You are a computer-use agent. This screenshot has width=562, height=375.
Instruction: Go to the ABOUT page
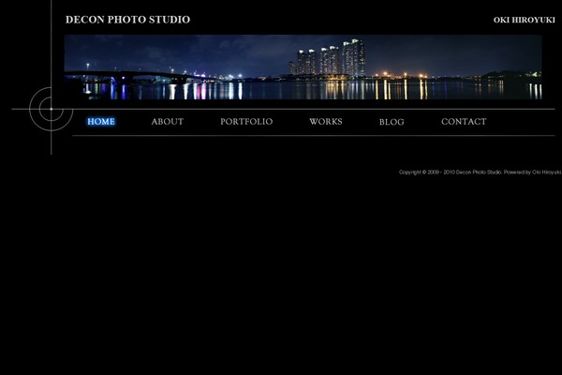[168, 122]
